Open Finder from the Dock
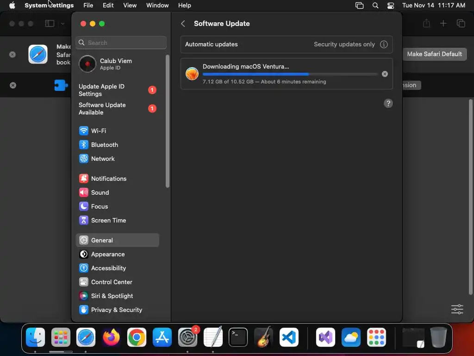 point(35,337)
